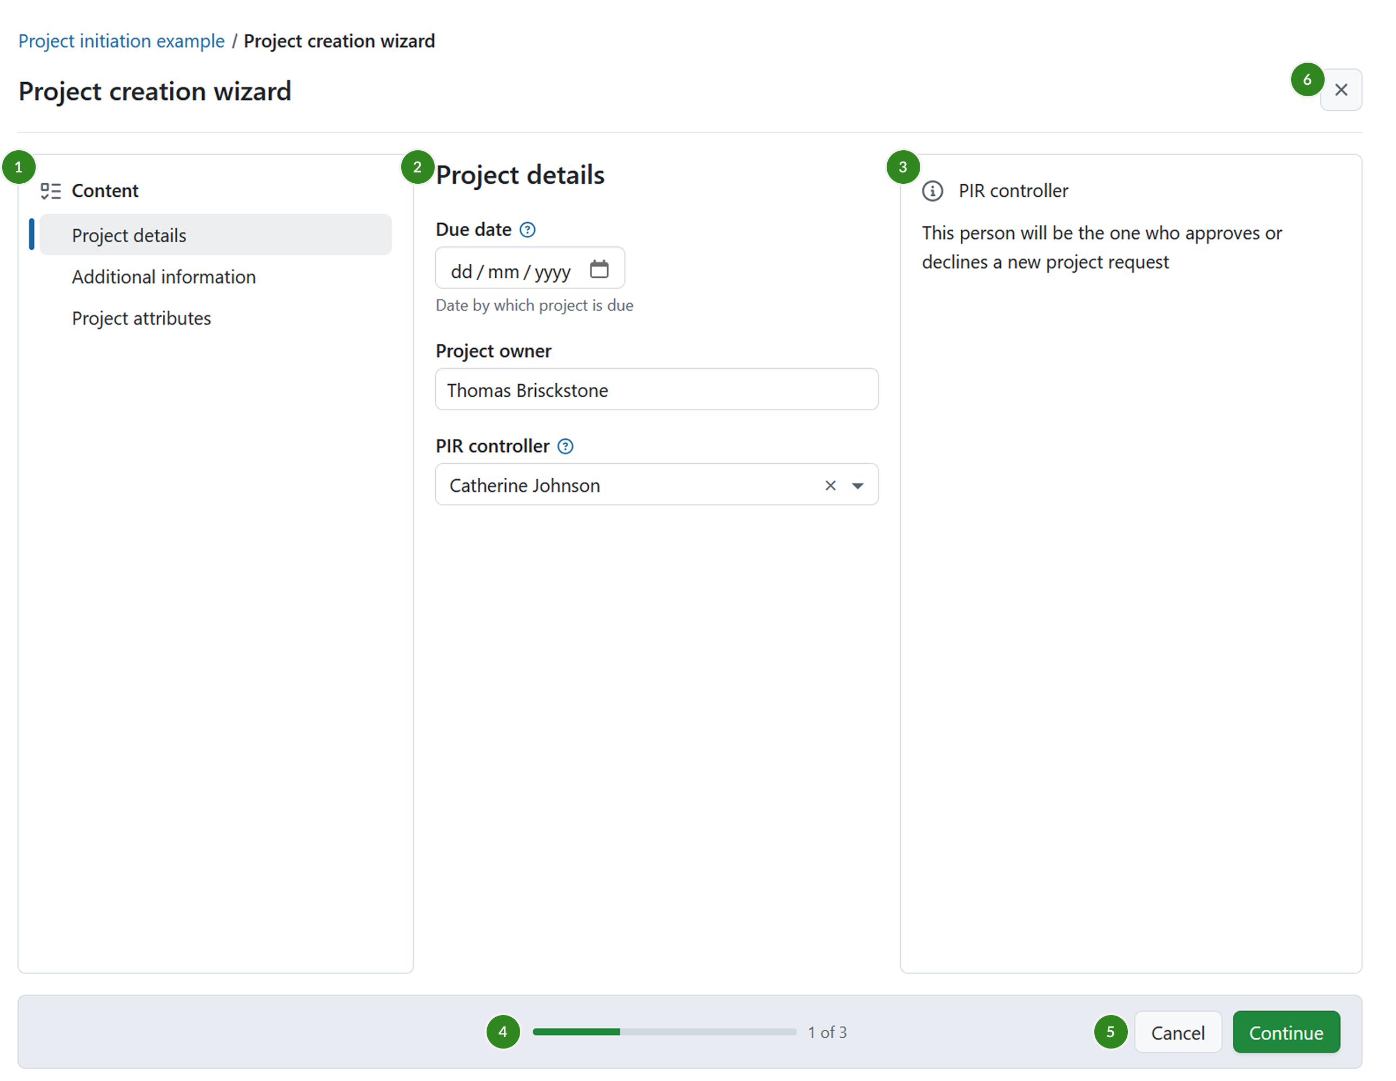Click the PIR controller help icon
Image resolution: width=1396 pixels, height=1081 pixels.
click(x=565, y=446)
